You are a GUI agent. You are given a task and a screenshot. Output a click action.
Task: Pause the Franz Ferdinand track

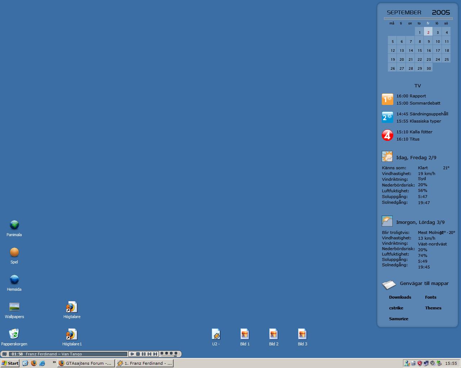pyautogui.click(x=144, y=354)
